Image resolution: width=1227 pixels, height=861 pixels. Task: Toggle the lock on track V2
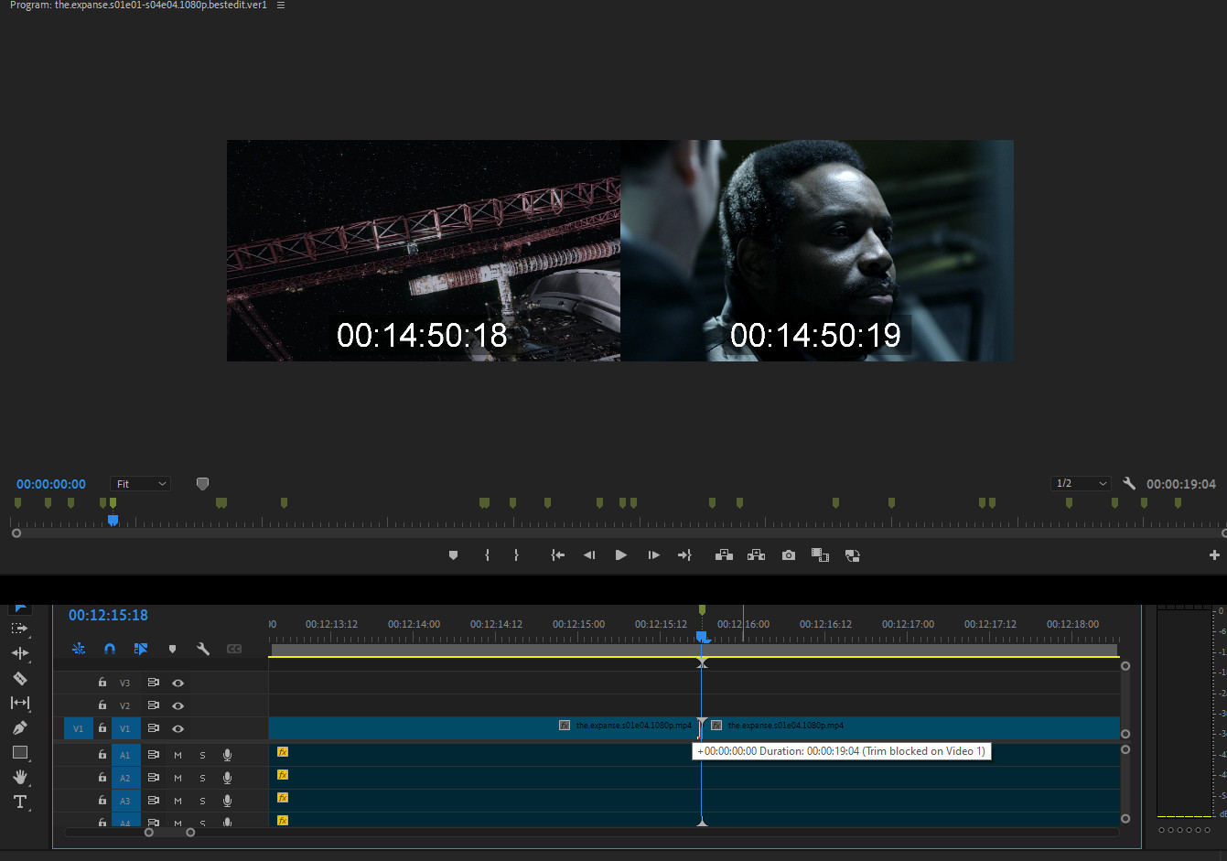point(102,705)
